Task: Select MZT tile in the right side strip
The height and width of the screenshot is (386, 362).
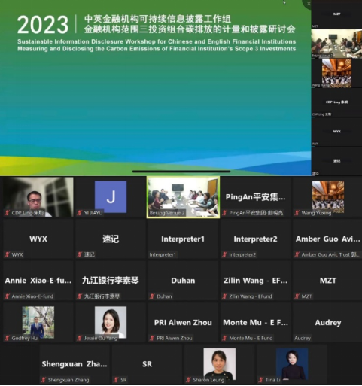Action: [336, 14]
